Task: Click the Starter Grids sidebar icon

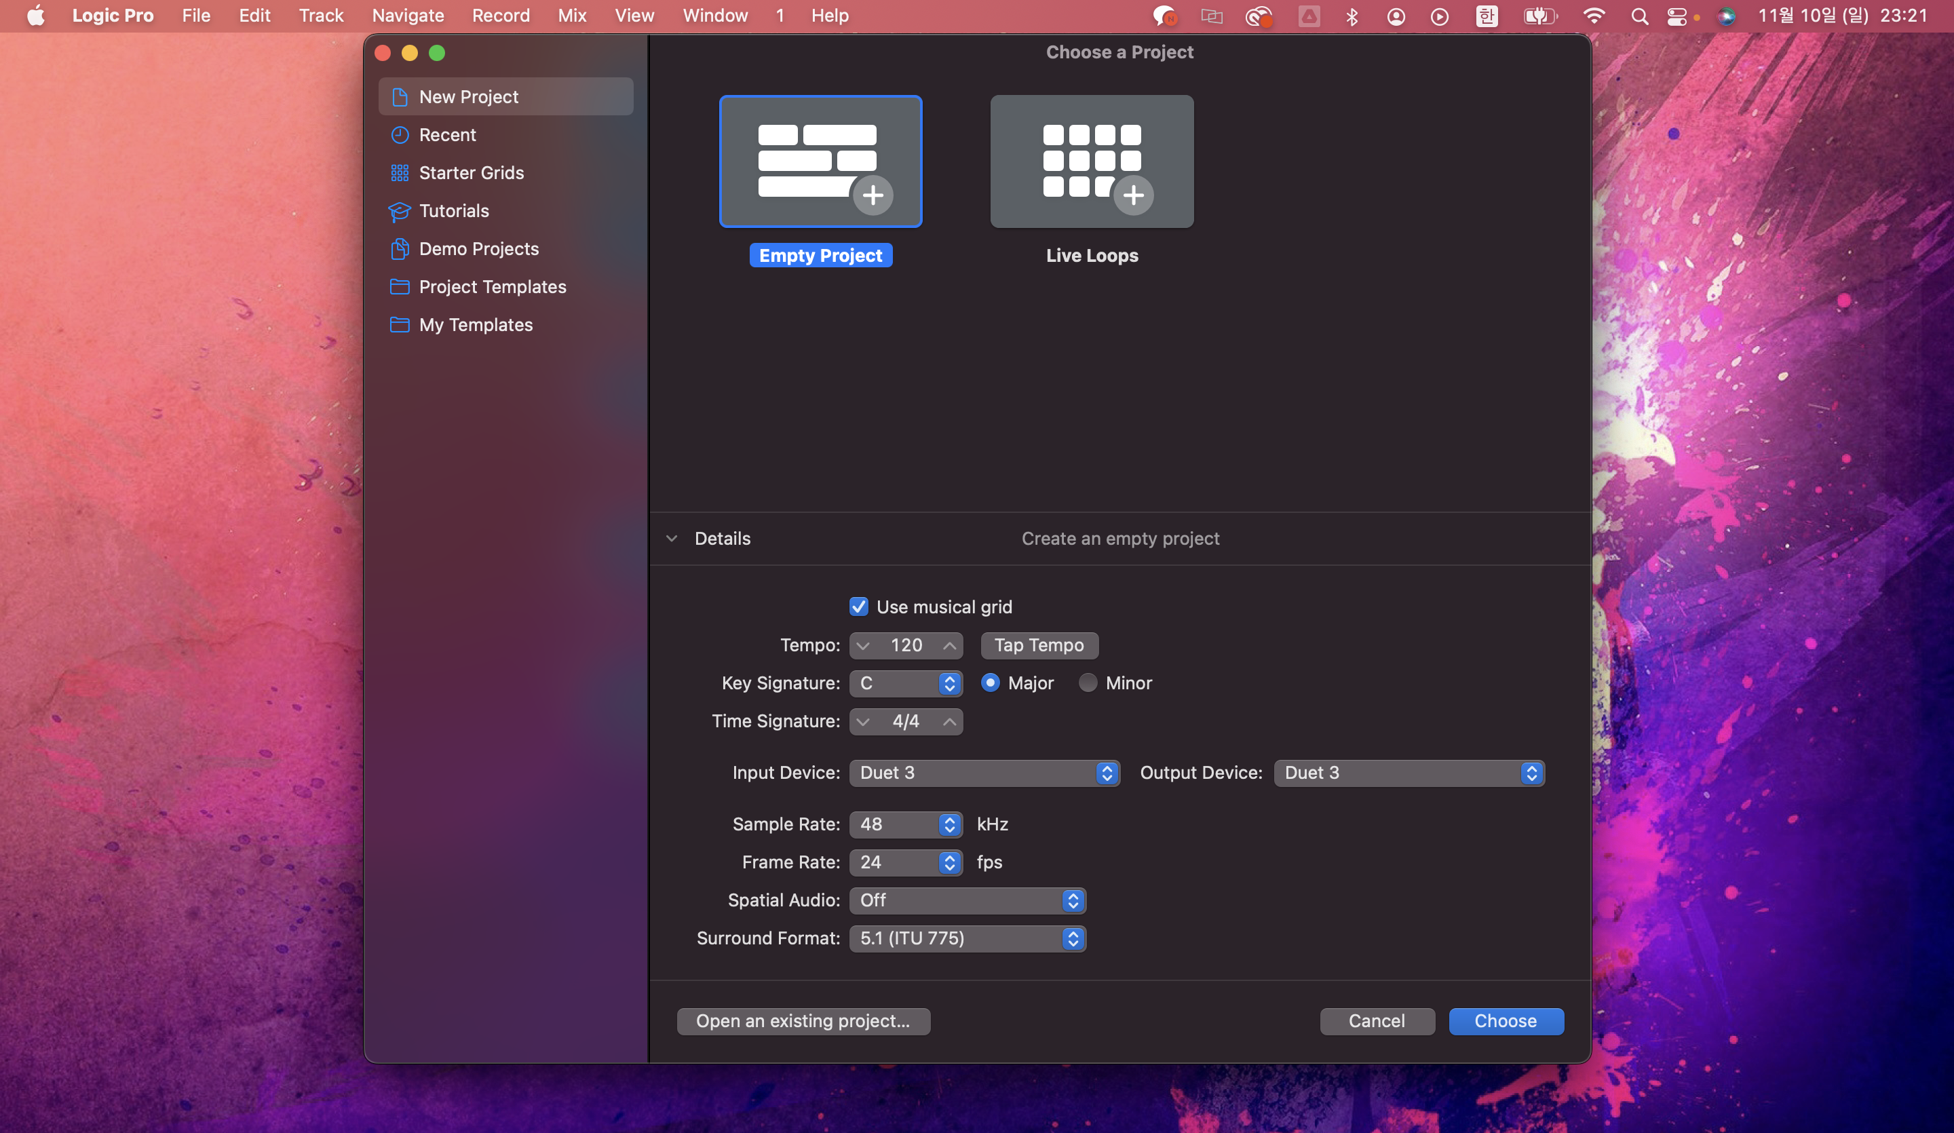Action: (x=400, y=173)
